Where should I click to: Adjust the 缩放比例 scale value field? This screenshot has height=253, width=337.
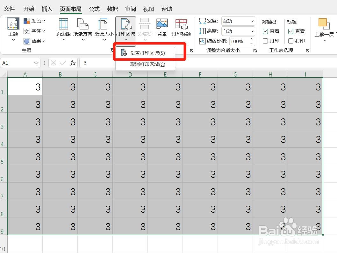pyautogui.click(x=238, y=41)
